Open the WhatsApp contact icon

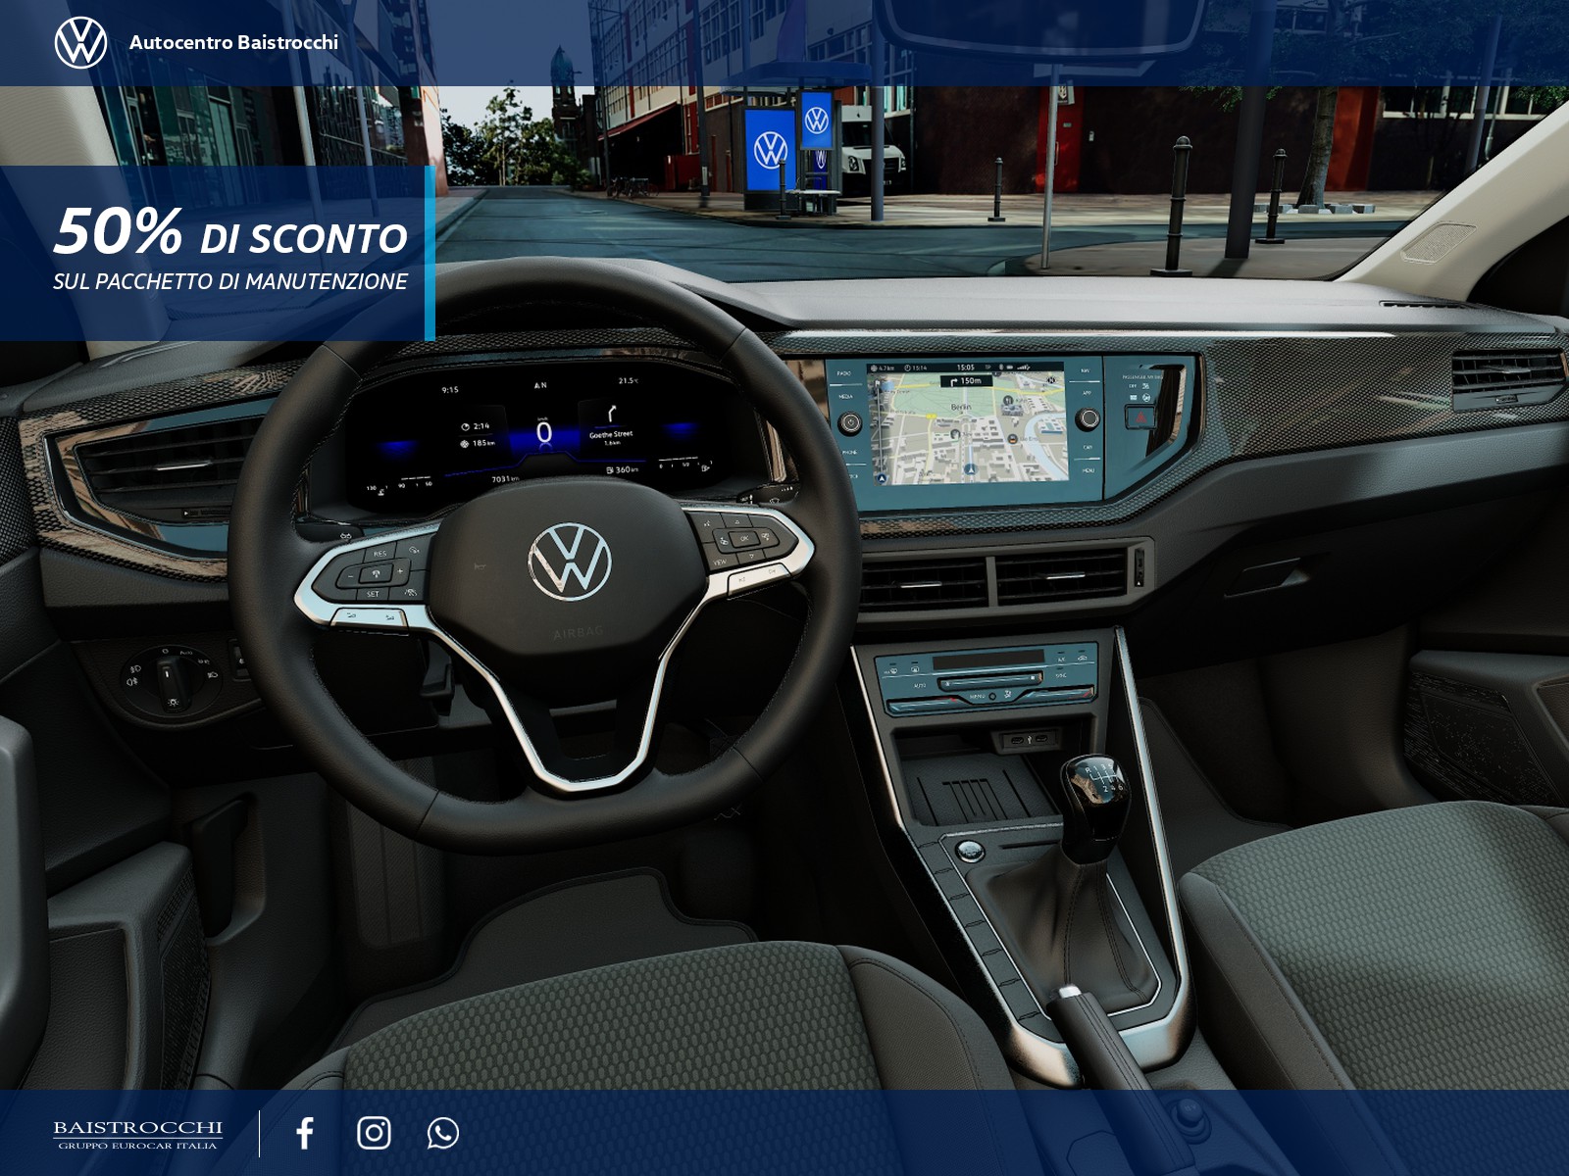coord(443,1133)
